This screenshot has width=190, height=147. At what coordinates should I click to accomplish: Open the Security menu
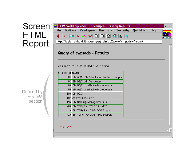point(122,30)
